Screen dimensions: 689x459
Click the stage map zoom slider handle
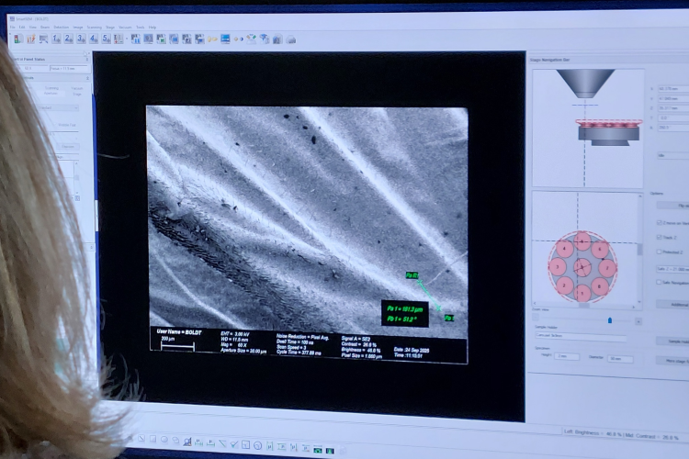(609, 320)
